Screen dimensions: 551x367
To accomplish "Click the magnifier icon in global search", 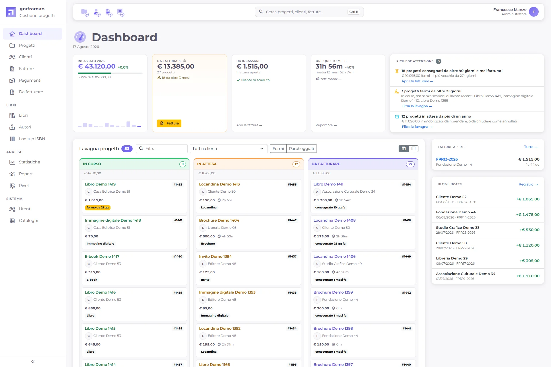I will 261,12.
